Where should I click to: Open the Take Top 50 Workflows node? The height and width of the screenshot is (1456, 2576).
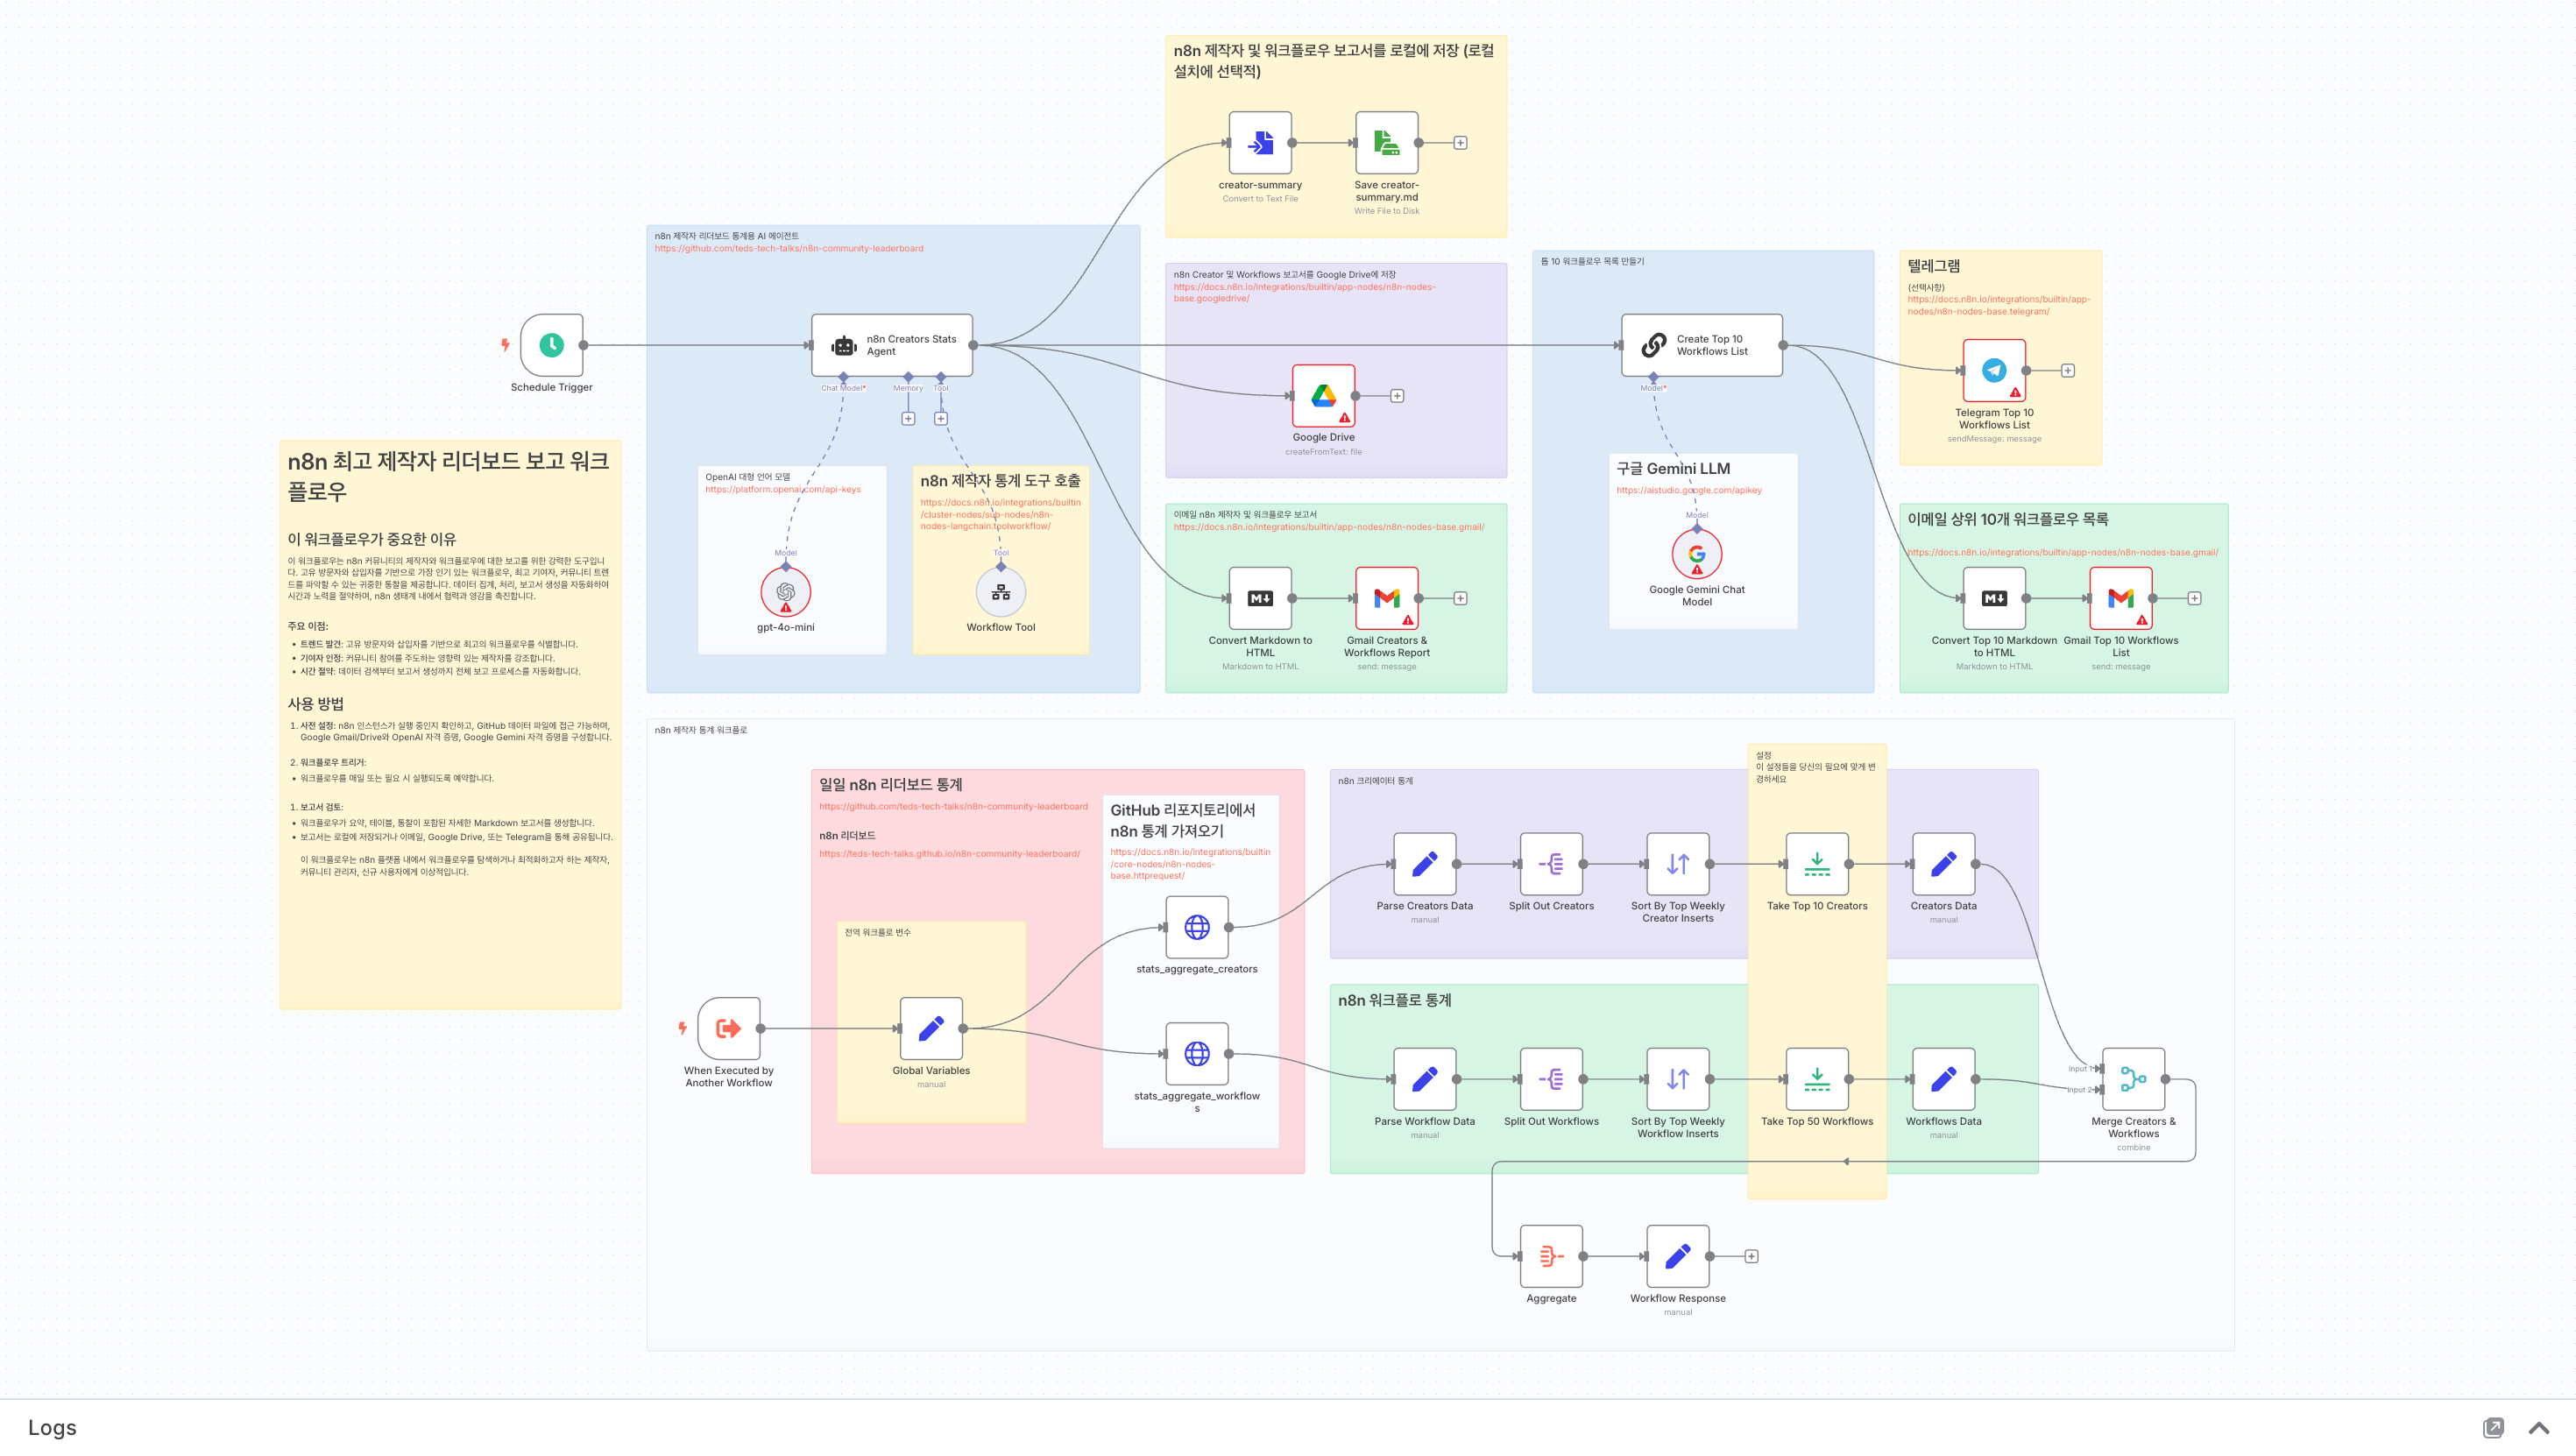click(x=1817, y=1079)
